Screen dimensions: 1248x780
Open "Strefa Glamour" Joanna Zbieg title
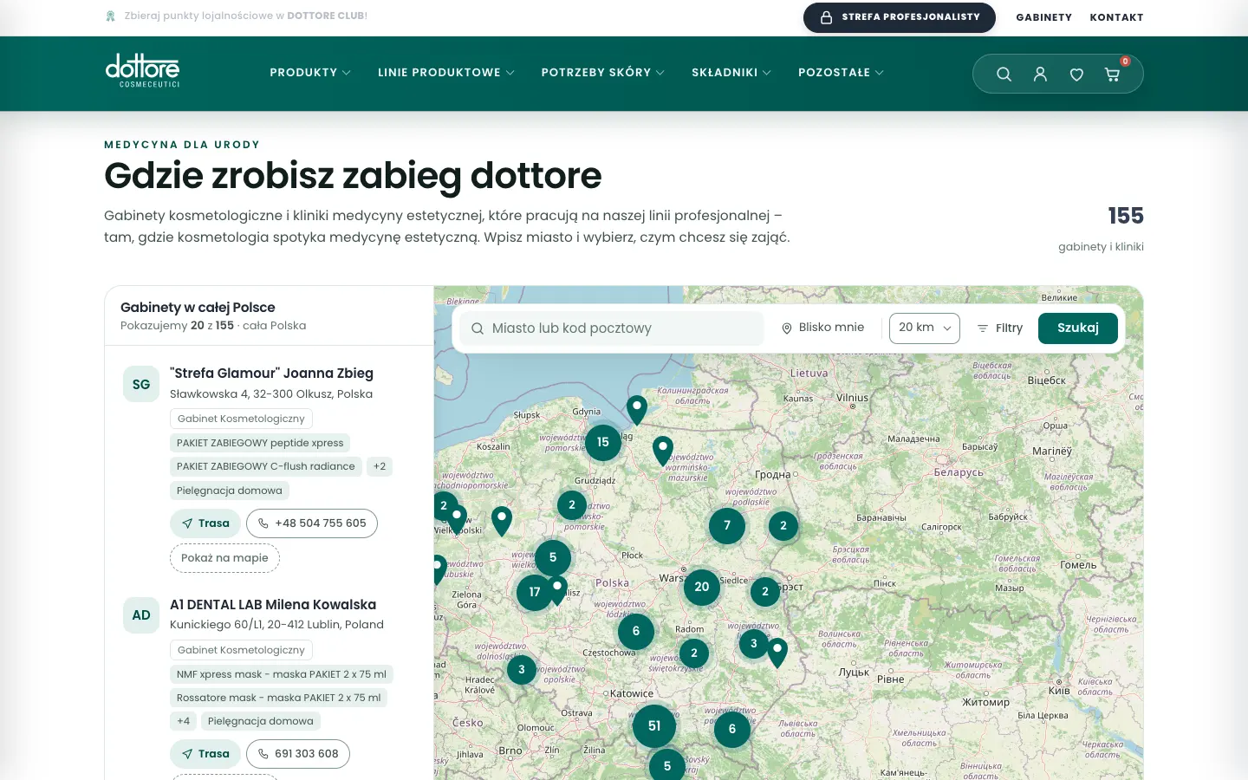[x=271, y=374]
